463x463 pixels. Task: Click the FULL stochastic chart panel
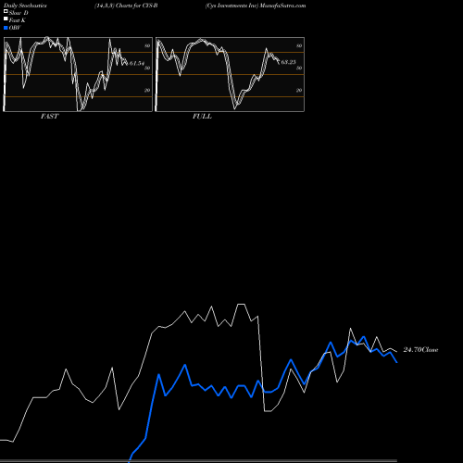click(x=230, y=74)
